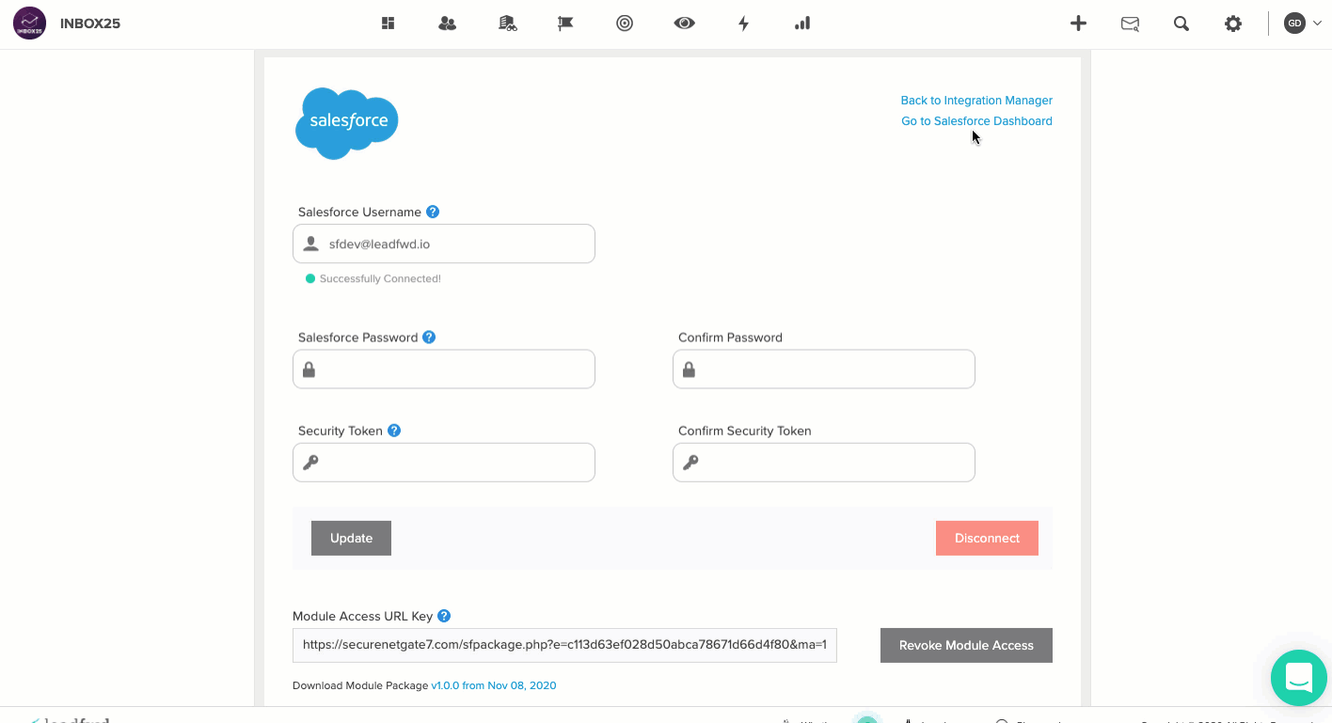
Task: Click the GD user avatar
Action: [1294, 24]
